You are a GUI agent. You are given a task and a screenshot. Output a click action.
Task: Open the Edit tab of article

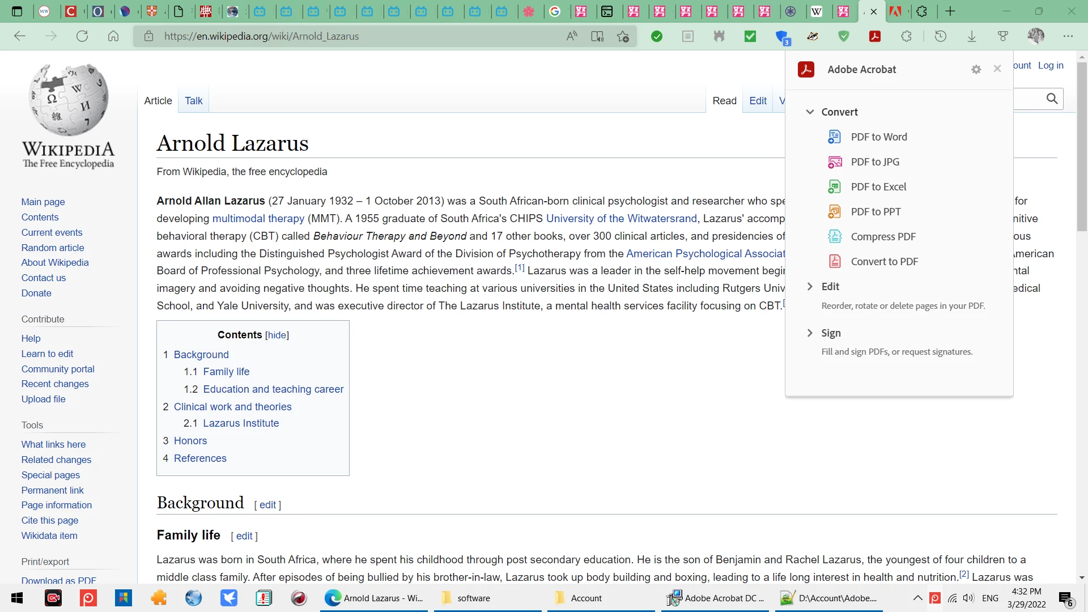pyautogui.click(x=757, y=101)
